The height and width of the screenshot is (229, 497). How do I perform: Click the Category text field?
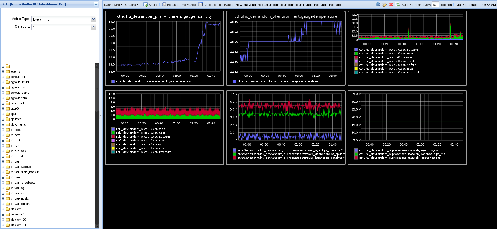[x=61, y=27]
